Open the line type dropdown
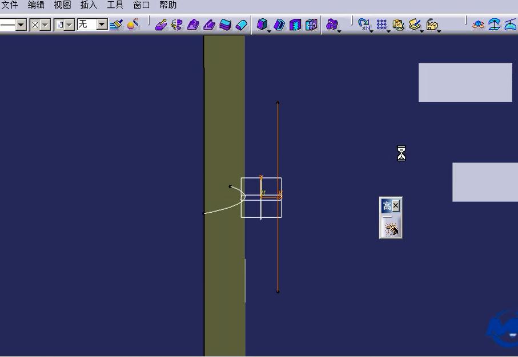This screenshot has height=357, width=518. (21, 25)
